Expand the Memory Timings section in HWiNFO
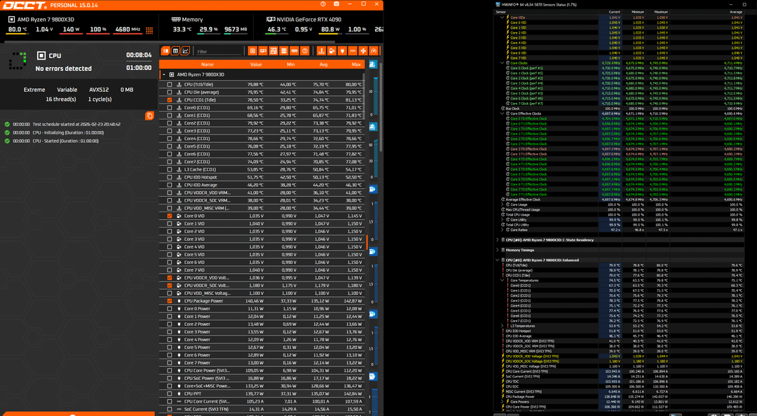The height and width of the screenshot is (416, 757). pyautogui.click(x=498, y=249)
